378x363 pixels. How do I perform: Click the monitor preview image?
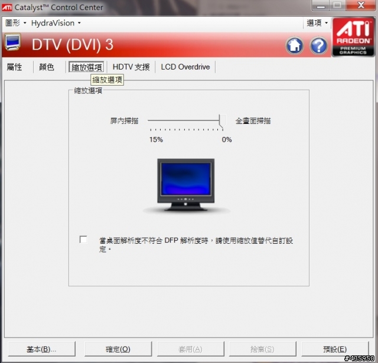[x=186, y=185]
